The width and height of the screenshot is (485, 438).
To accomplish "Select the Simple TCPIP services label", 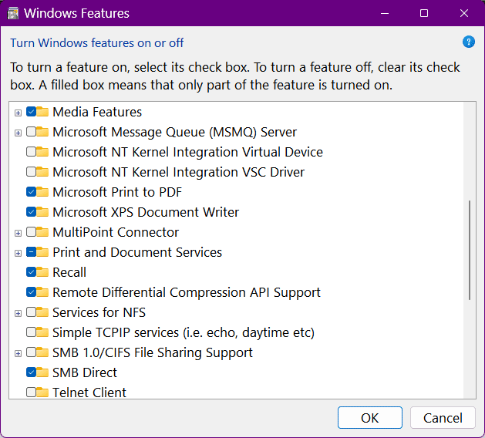I will [x=184, y=332].
